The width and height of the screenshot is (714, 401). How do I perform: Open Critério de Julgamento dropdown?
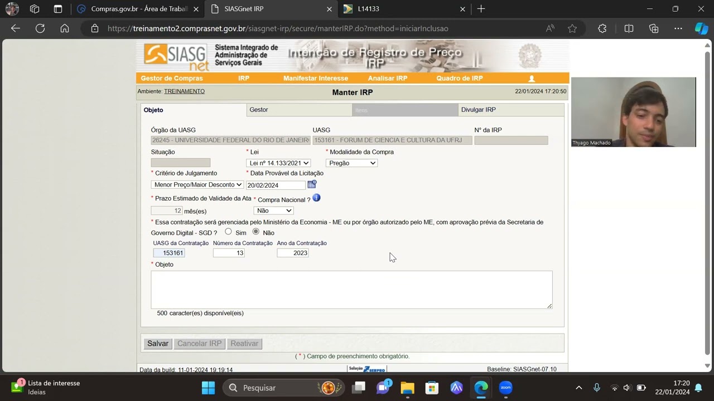pyautogui.click(x=197, y=184)
